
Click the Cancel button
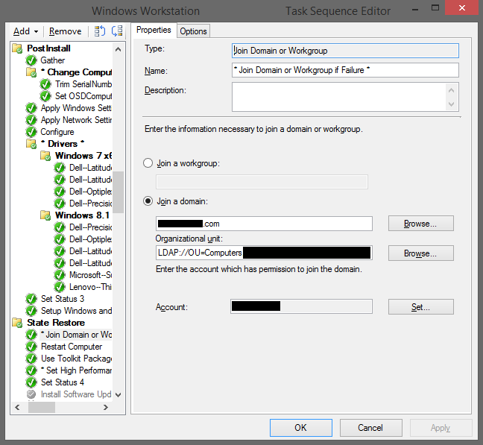[370, 427]
